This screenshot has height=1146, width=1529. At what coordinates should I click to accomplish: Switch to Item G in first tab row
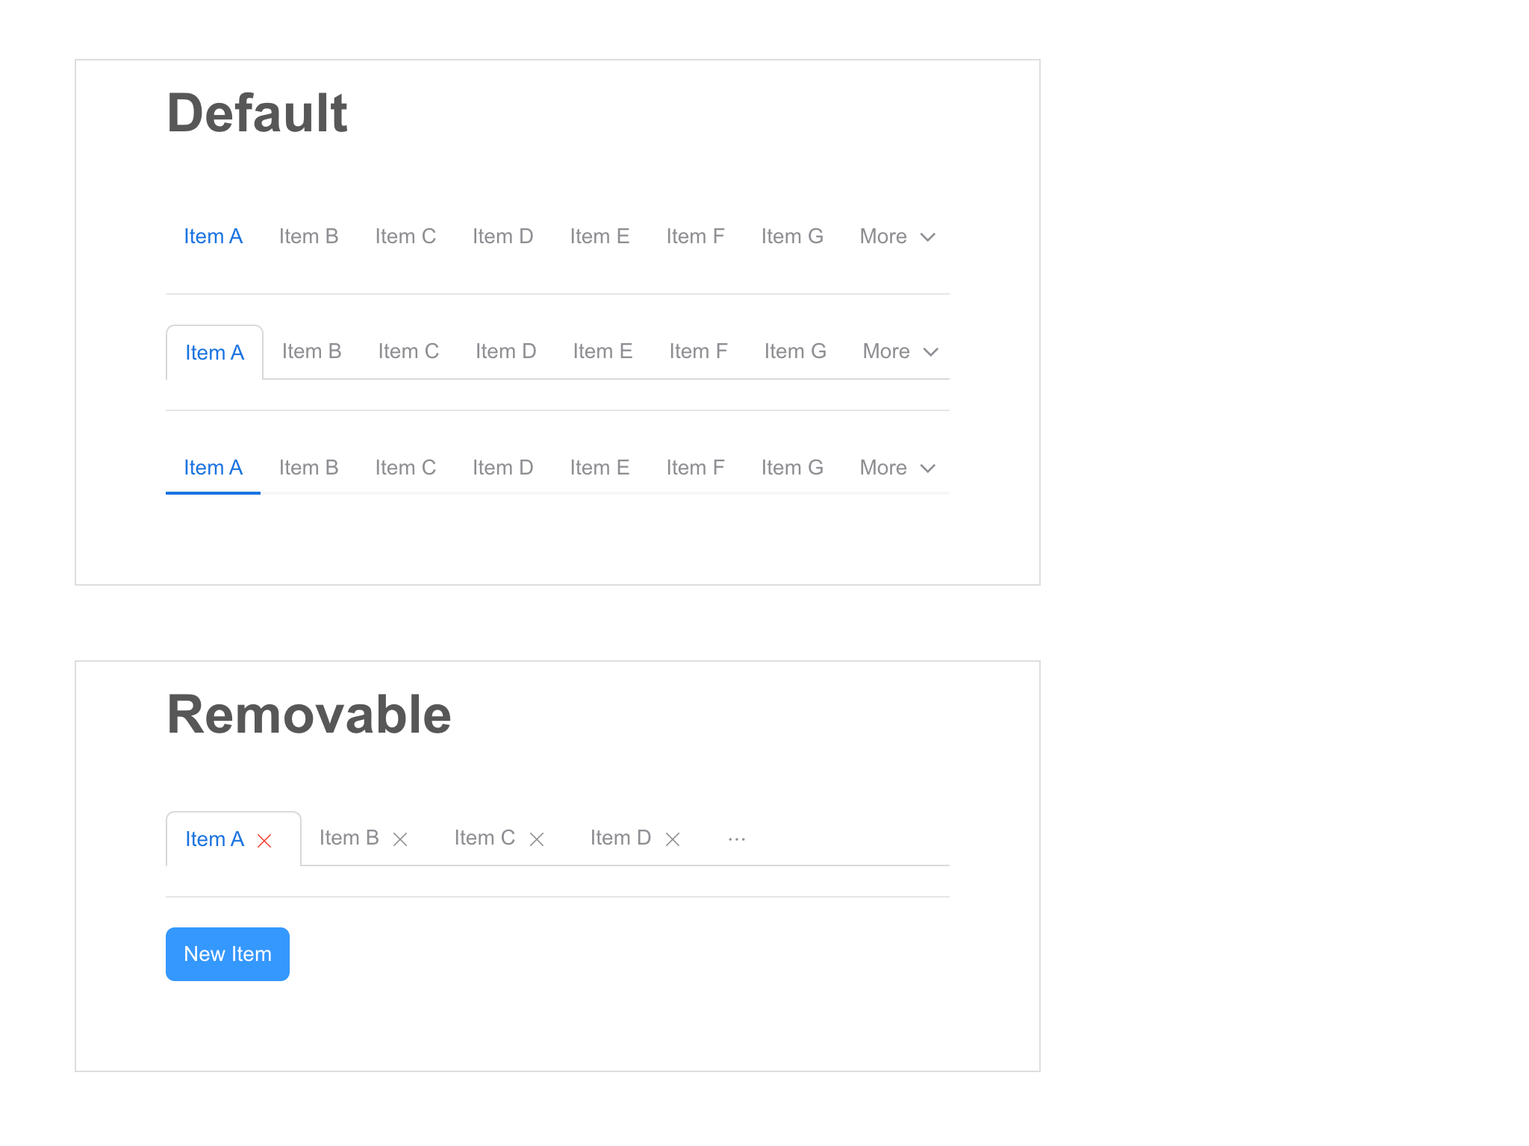coord(792,237)
